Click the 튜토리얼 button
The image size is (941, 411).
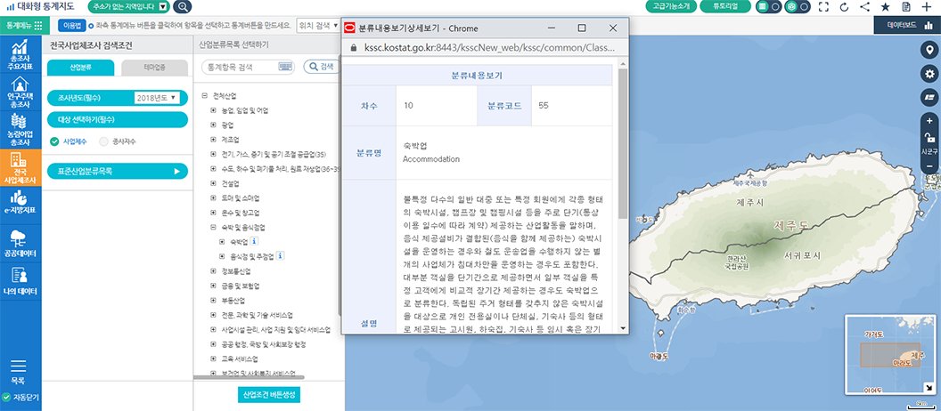[725, 6]
